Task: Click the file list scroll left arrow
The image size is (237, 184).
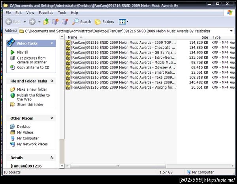Action: 67,166
